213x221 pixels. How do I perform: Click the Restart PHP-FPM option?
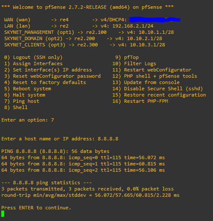tap(140, 101)
